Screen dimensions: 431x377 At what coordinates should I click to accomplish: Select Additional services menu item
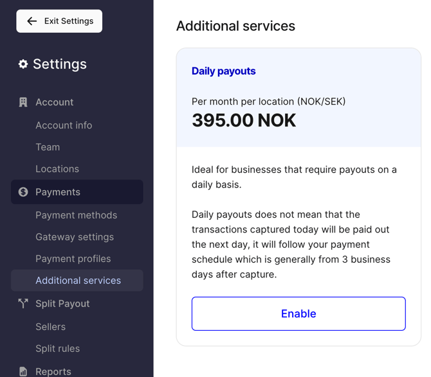pyautogui.click(x=77, y=281)
